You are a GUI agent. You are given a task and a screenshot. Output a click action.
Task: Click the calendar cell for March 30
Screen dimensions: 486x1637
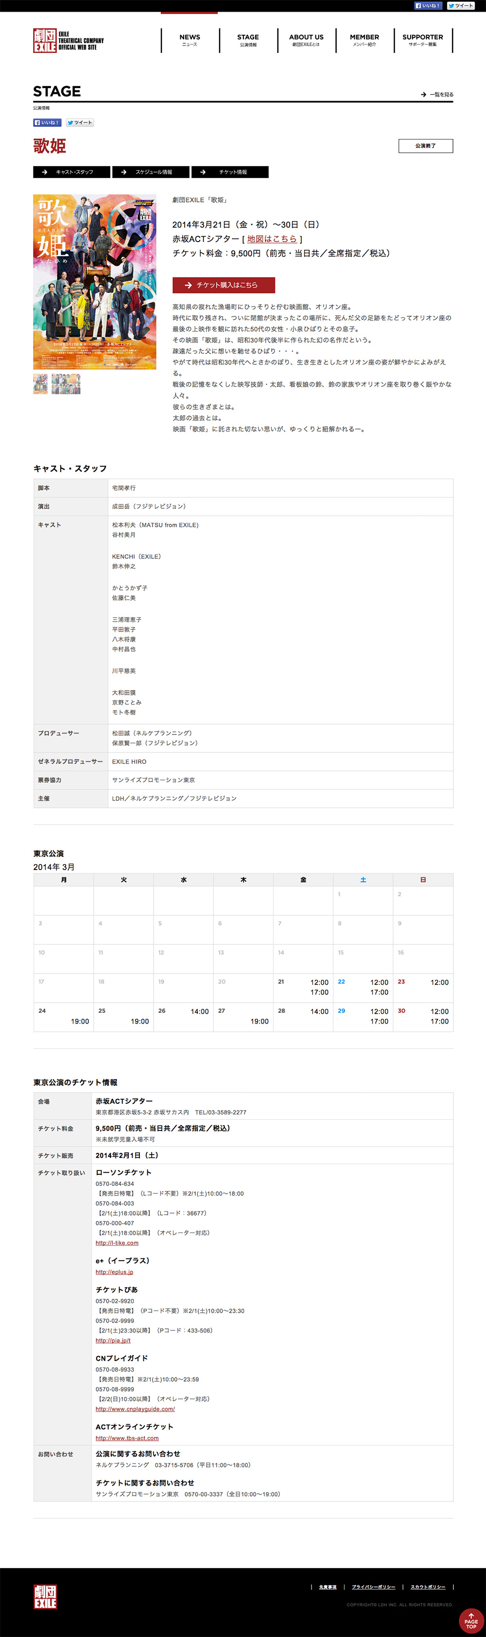423,1017
